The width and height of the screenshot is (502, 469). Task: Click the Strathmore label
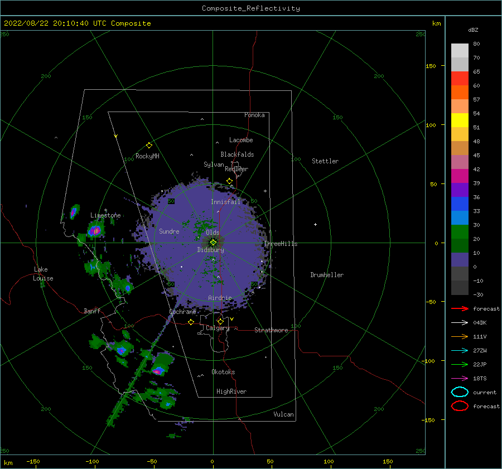tap(271, 330)
